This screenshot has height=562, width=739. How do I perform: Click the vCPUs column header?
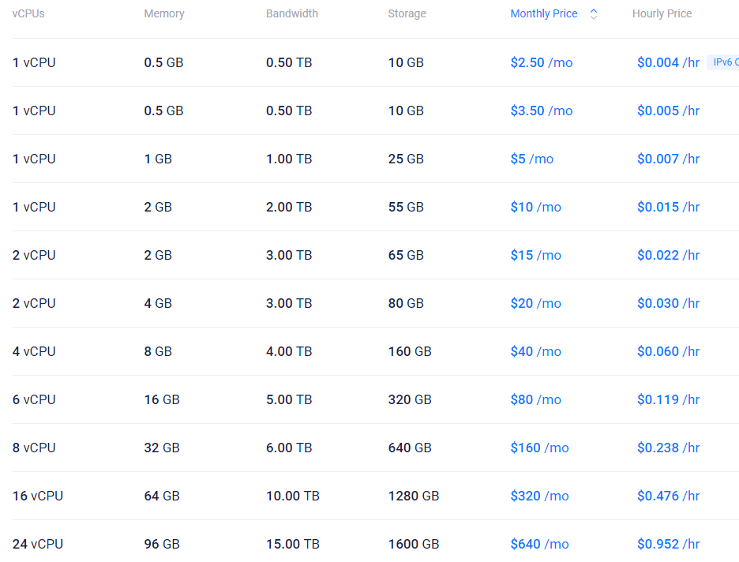point(28,14)
